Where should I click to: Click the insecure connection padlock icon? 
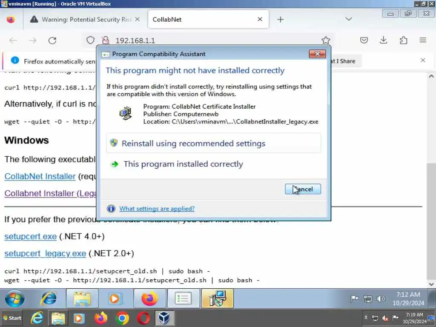[x=106, y=40]
